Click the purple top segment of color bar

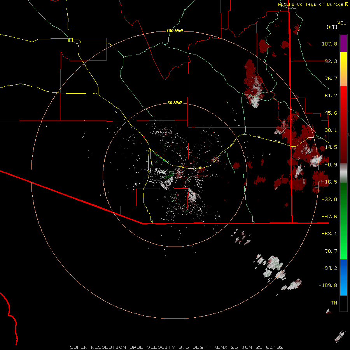(x=343, y=43)
